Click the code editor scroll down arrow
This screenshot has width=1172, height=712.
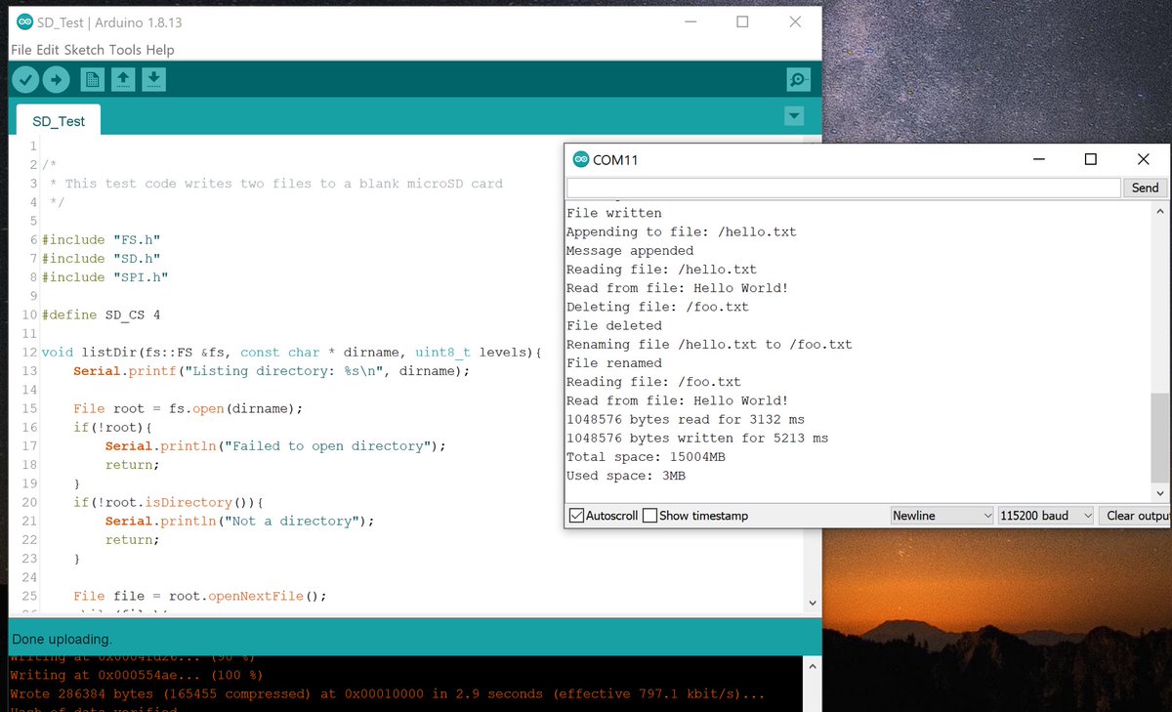[813, 604]
